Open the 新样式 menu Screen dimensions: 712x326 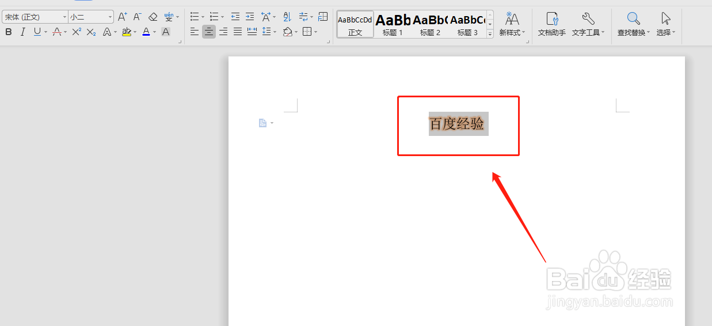pos(512,24)
